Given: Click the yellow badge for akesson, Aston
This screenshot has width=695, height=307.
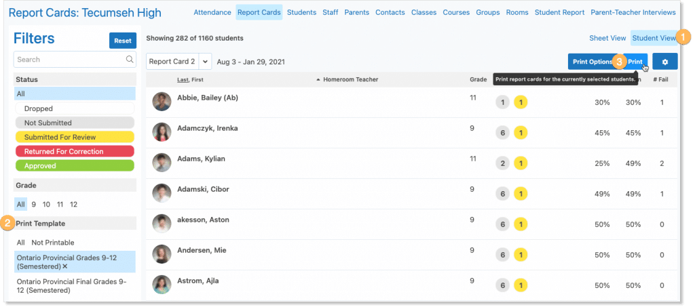Looking at the screenshot, I should (x=521, y=225).
